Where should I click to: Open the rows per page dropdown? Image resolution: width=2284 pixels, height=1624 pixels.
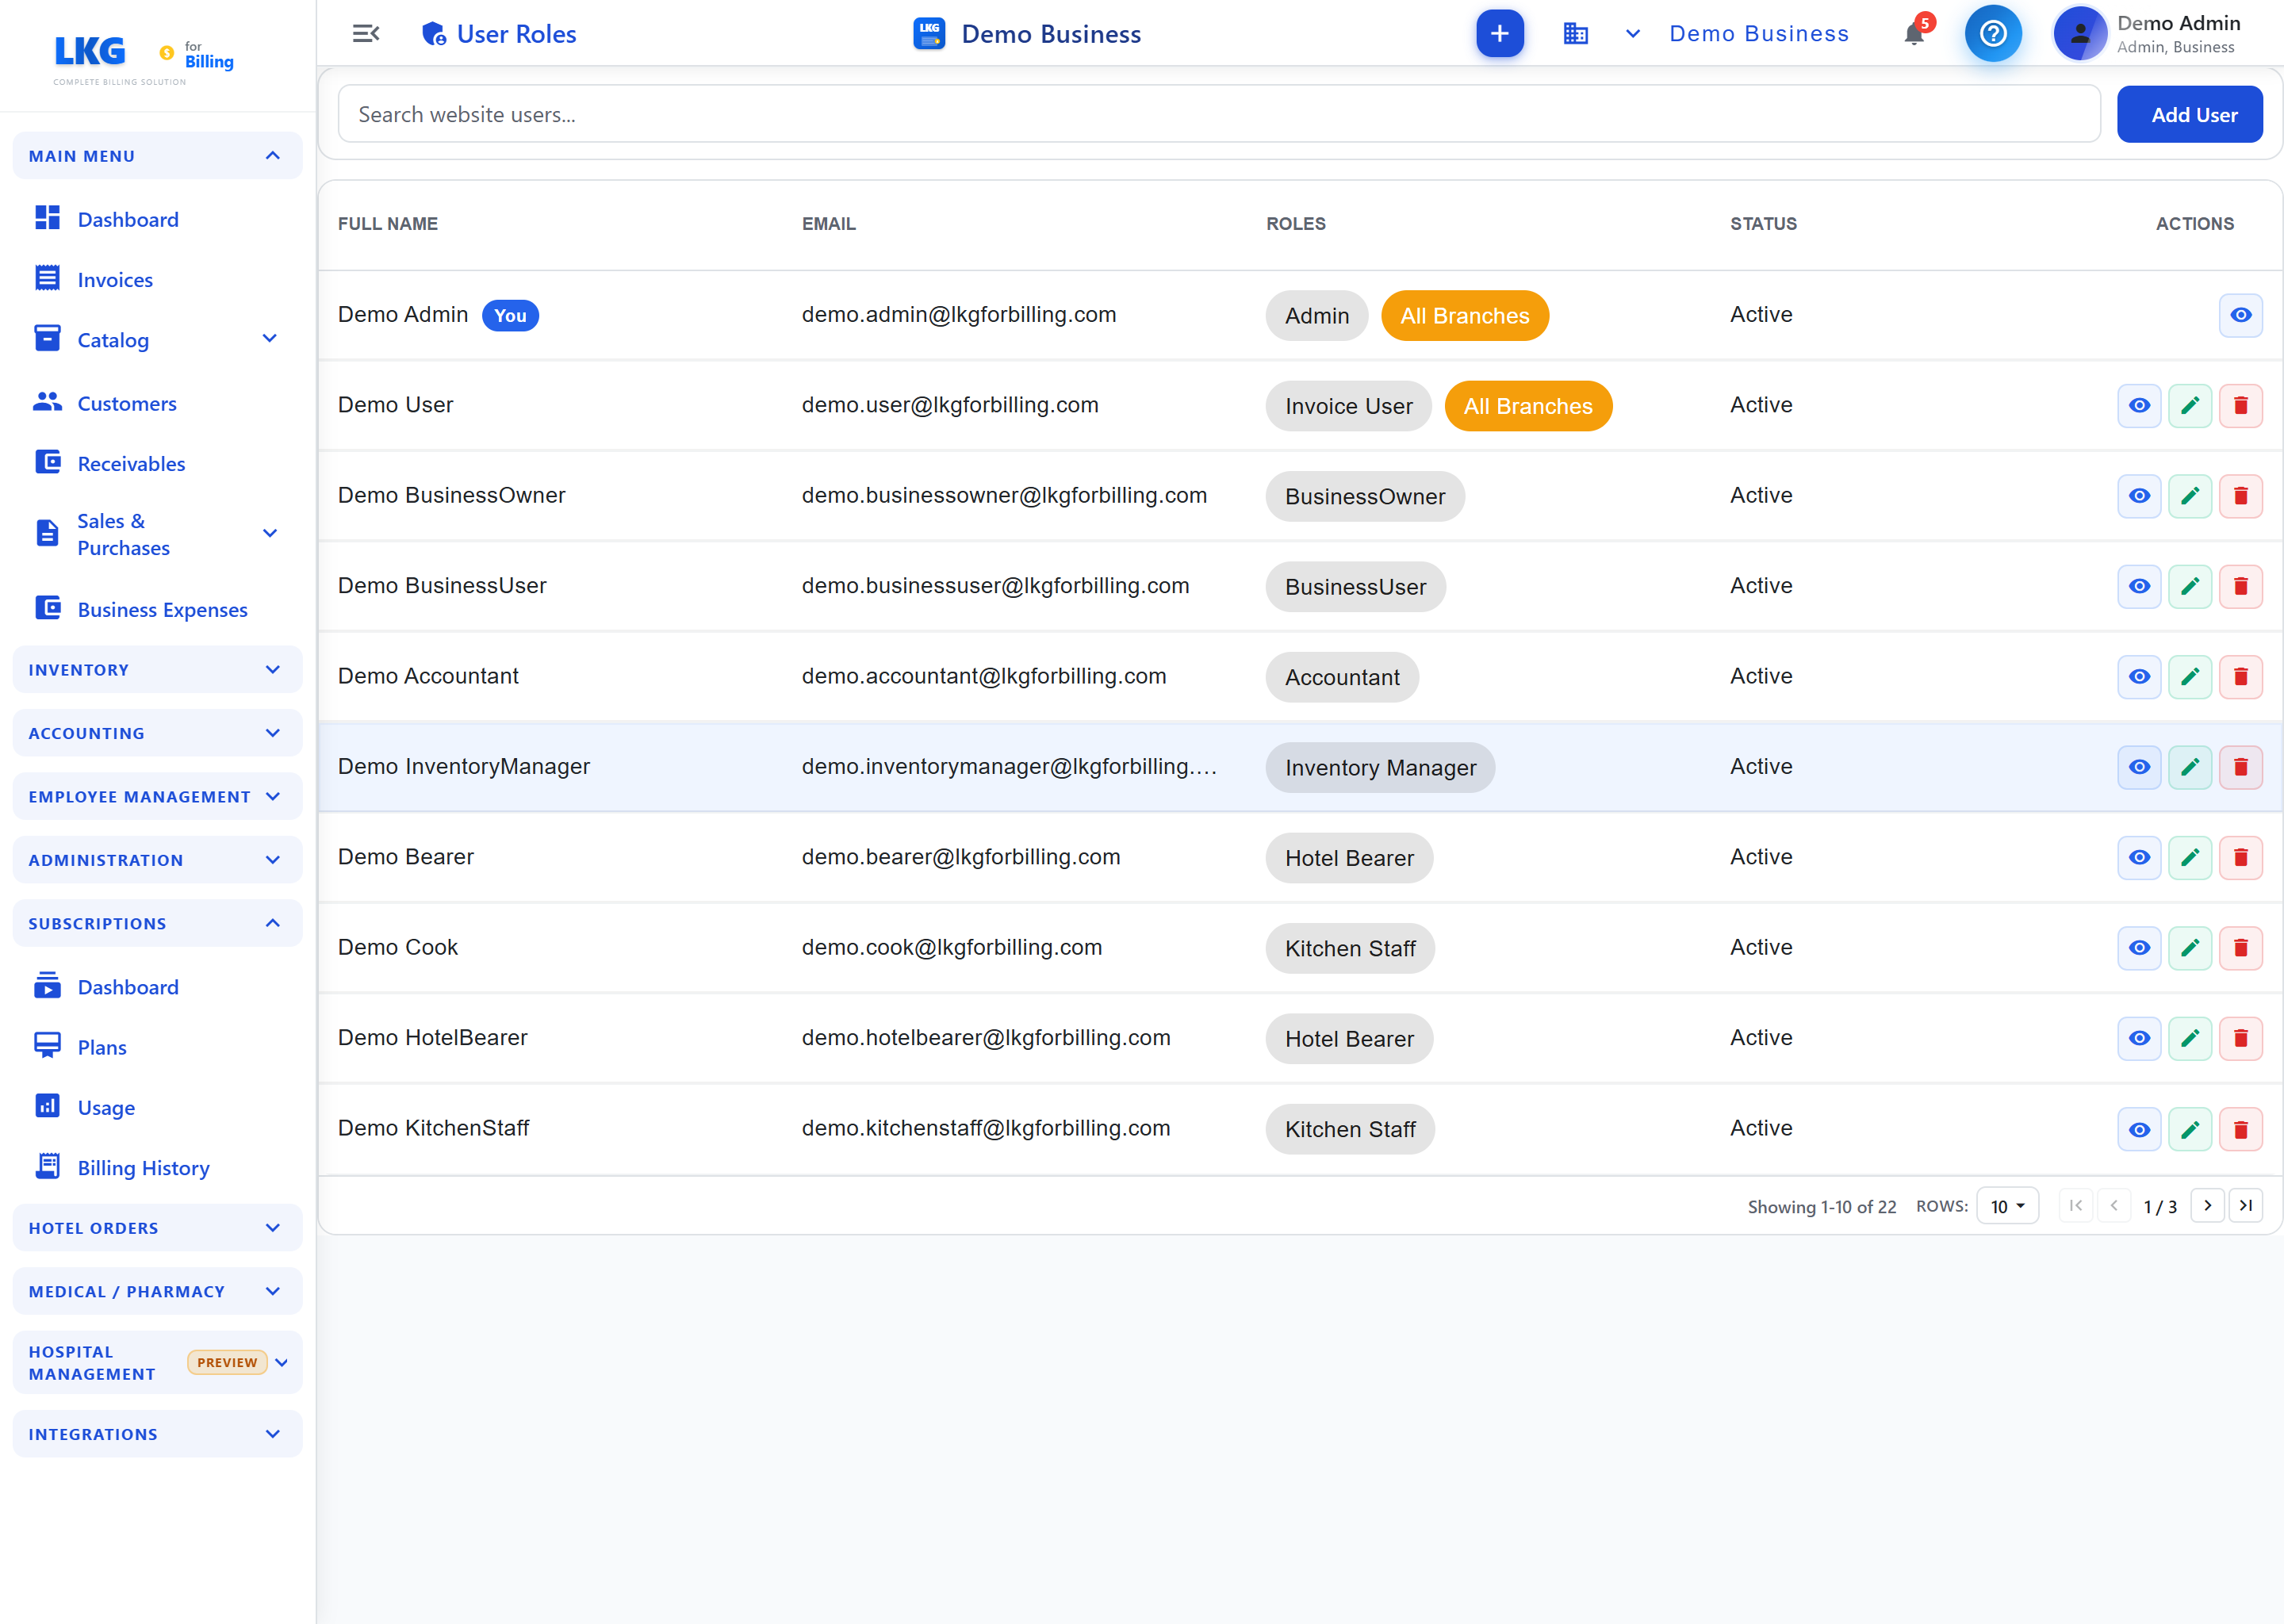point(2007,1206)
